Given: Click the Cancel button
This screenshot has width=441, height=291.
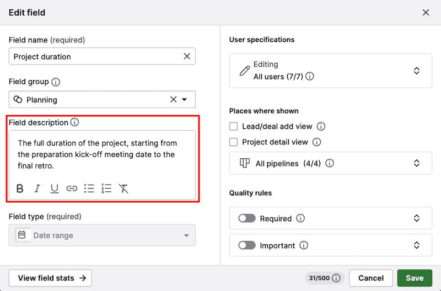Looking at the screenshot, I should (x=371, y=278).
